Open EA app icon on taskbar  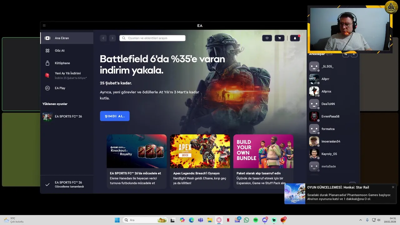point(283,220)
